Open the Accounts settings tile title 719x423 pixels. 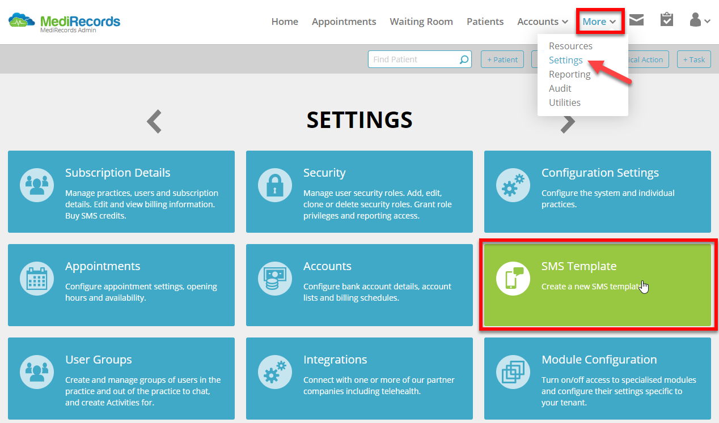(327, 266)
